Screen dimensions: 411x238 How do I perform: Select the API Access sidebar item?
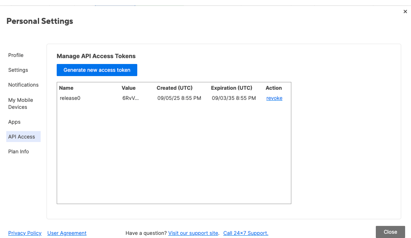[21, 137]
